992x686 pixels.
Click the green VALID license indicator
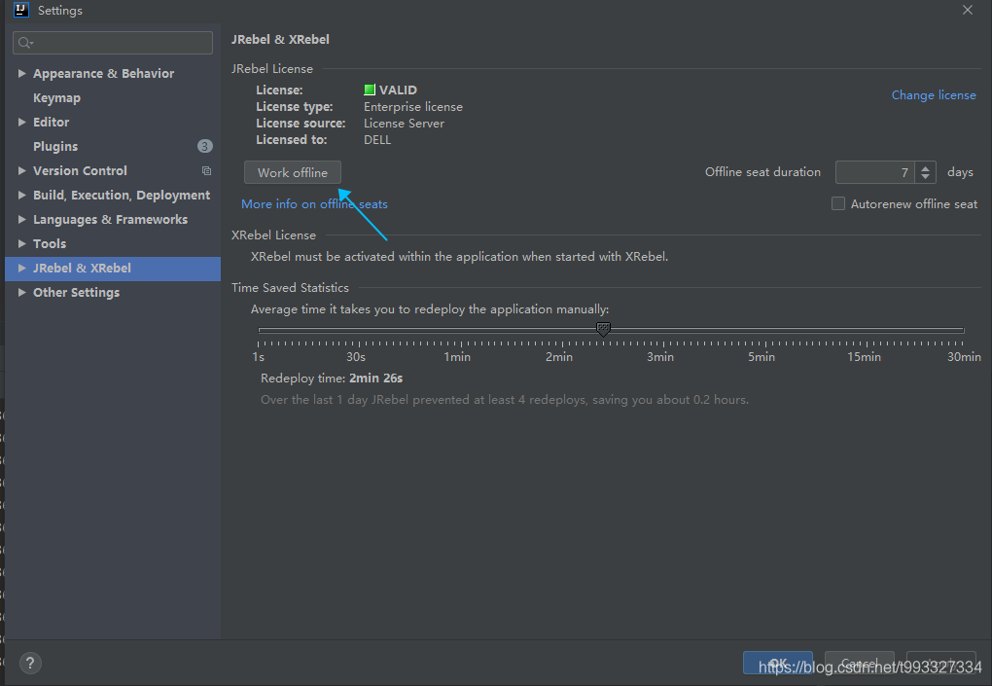[370, 90]
